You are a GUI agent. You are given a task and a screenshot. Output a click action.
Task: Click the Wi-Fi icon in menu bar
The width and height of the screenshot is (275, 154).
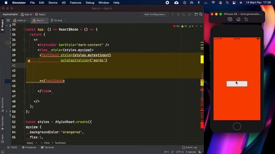pos(213,3)
